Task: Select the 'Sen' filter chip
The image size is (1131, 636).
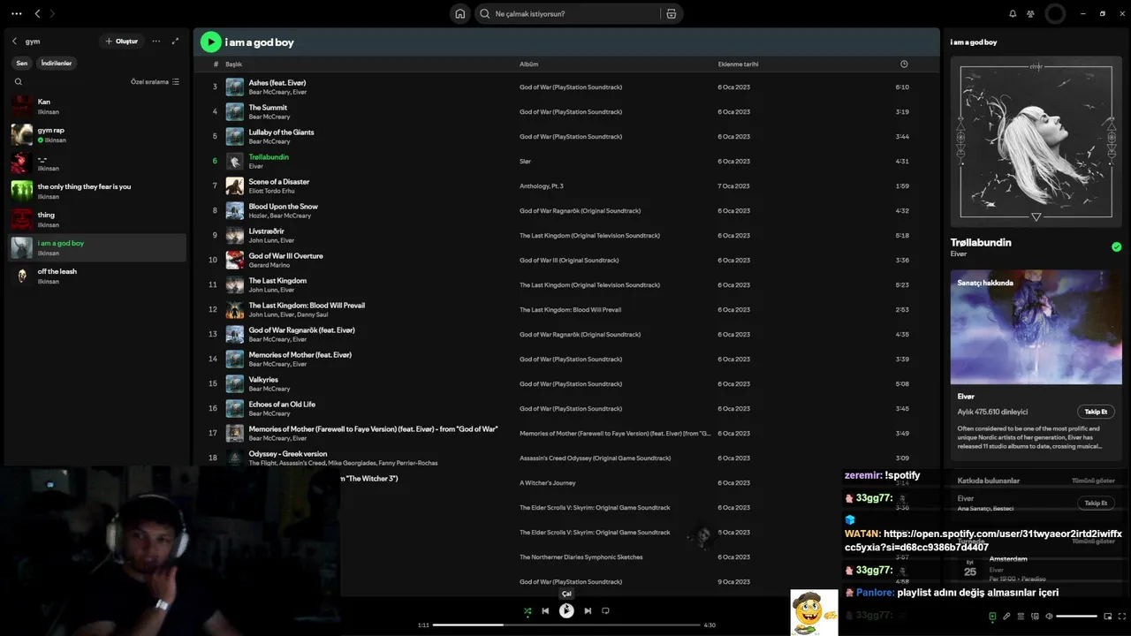Action: 21,63
